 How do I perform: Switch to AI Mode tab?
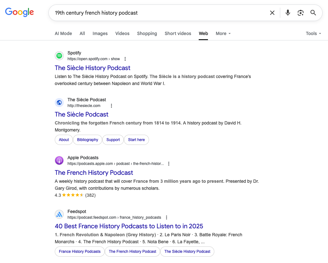coord(63,33)
